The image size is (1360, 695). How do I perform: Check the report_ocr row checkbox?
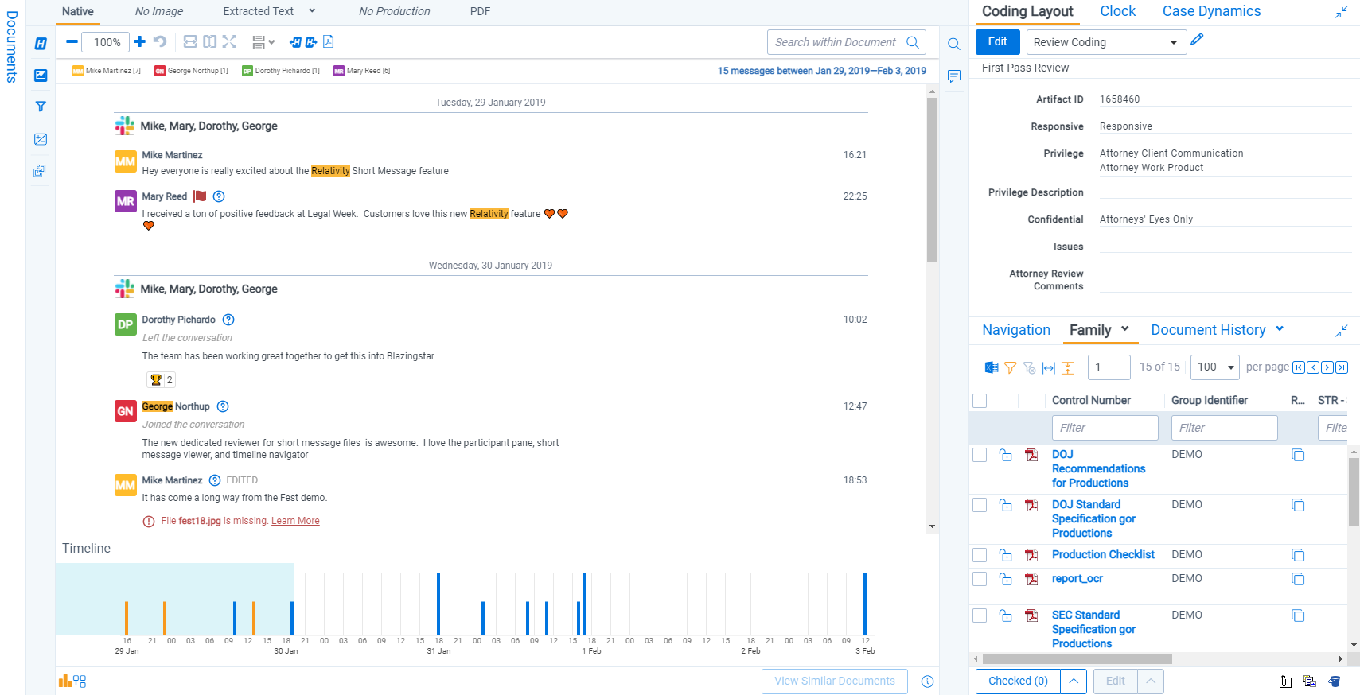[980, 579]
